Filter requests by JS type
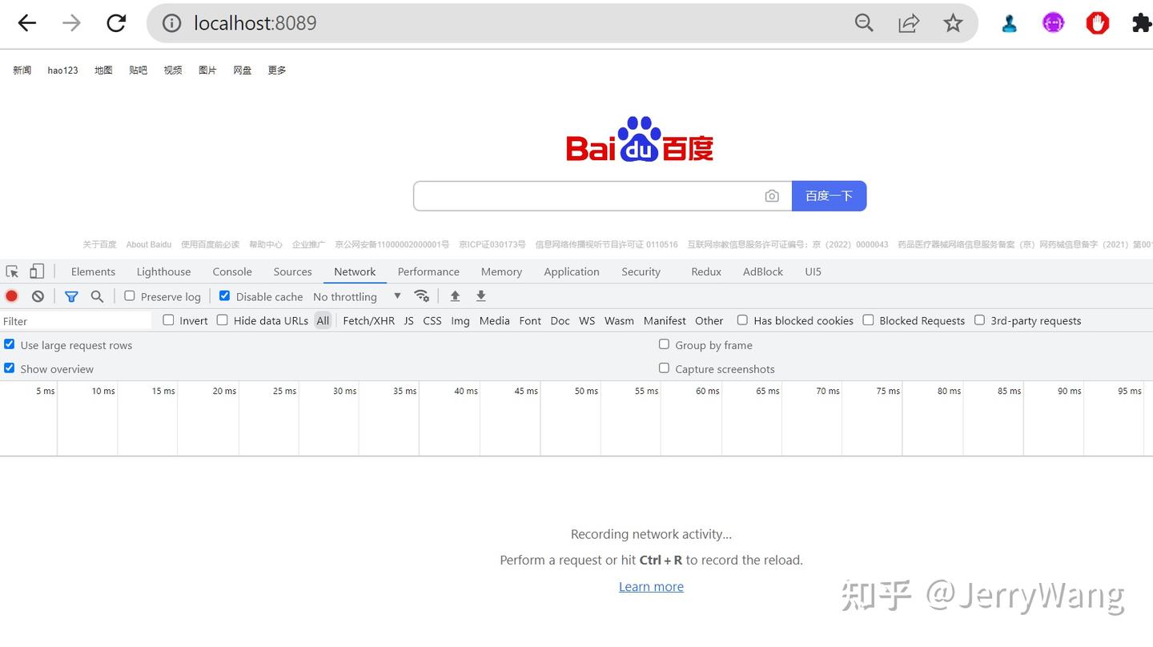This screenshot has width=1153, height=647. pos(409,320)
